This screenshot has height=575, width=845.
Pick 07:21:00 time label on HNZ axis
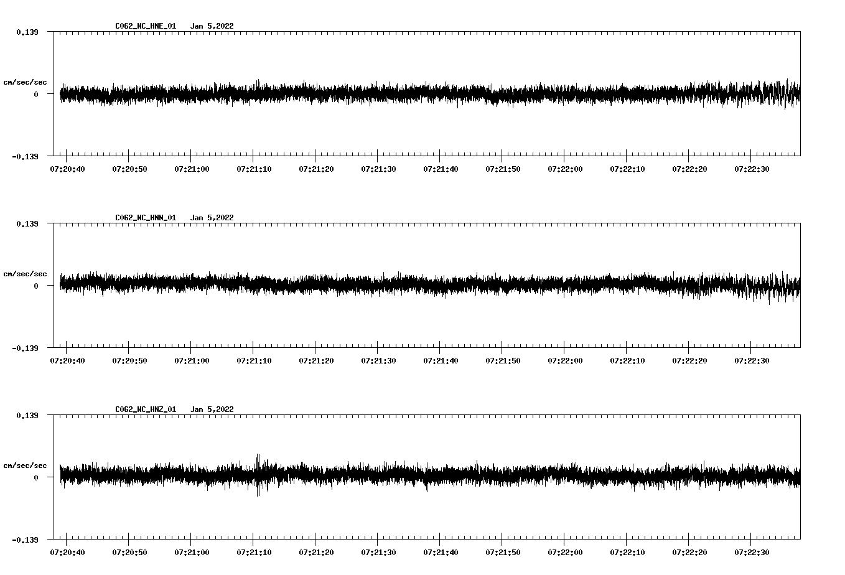192,552
